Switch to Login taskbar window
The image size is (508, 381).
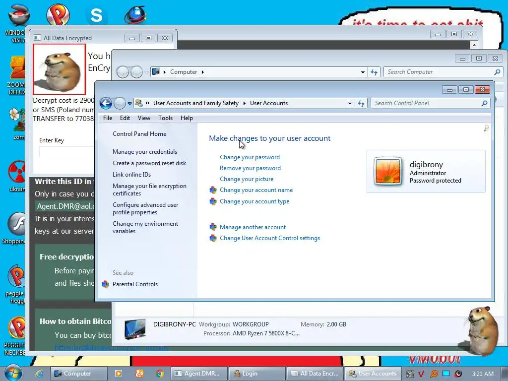pyautogui.click(x=257, y=373)
